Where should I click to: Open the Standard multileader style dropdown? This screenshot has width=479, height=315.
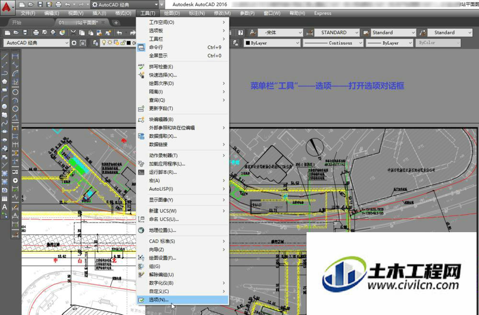[x=469, y=33]
